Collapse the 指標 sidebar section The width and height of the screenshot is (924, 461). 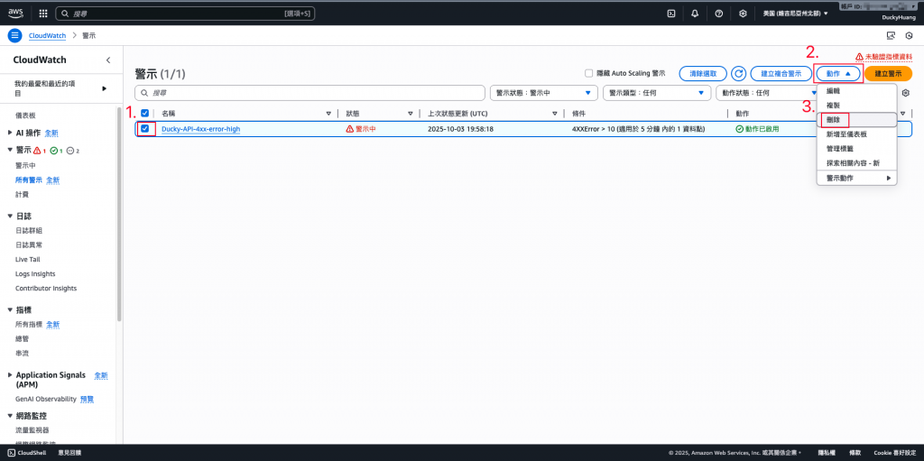[10, 309]
